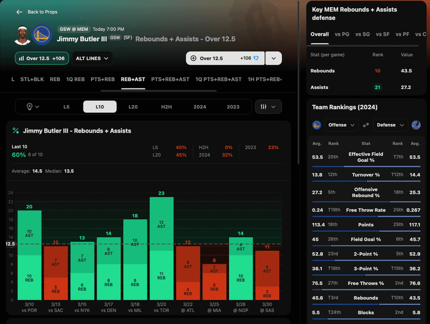Click the Turnover % comparison bar
This screenshot has height=324, width=430.
pos(366,181)
